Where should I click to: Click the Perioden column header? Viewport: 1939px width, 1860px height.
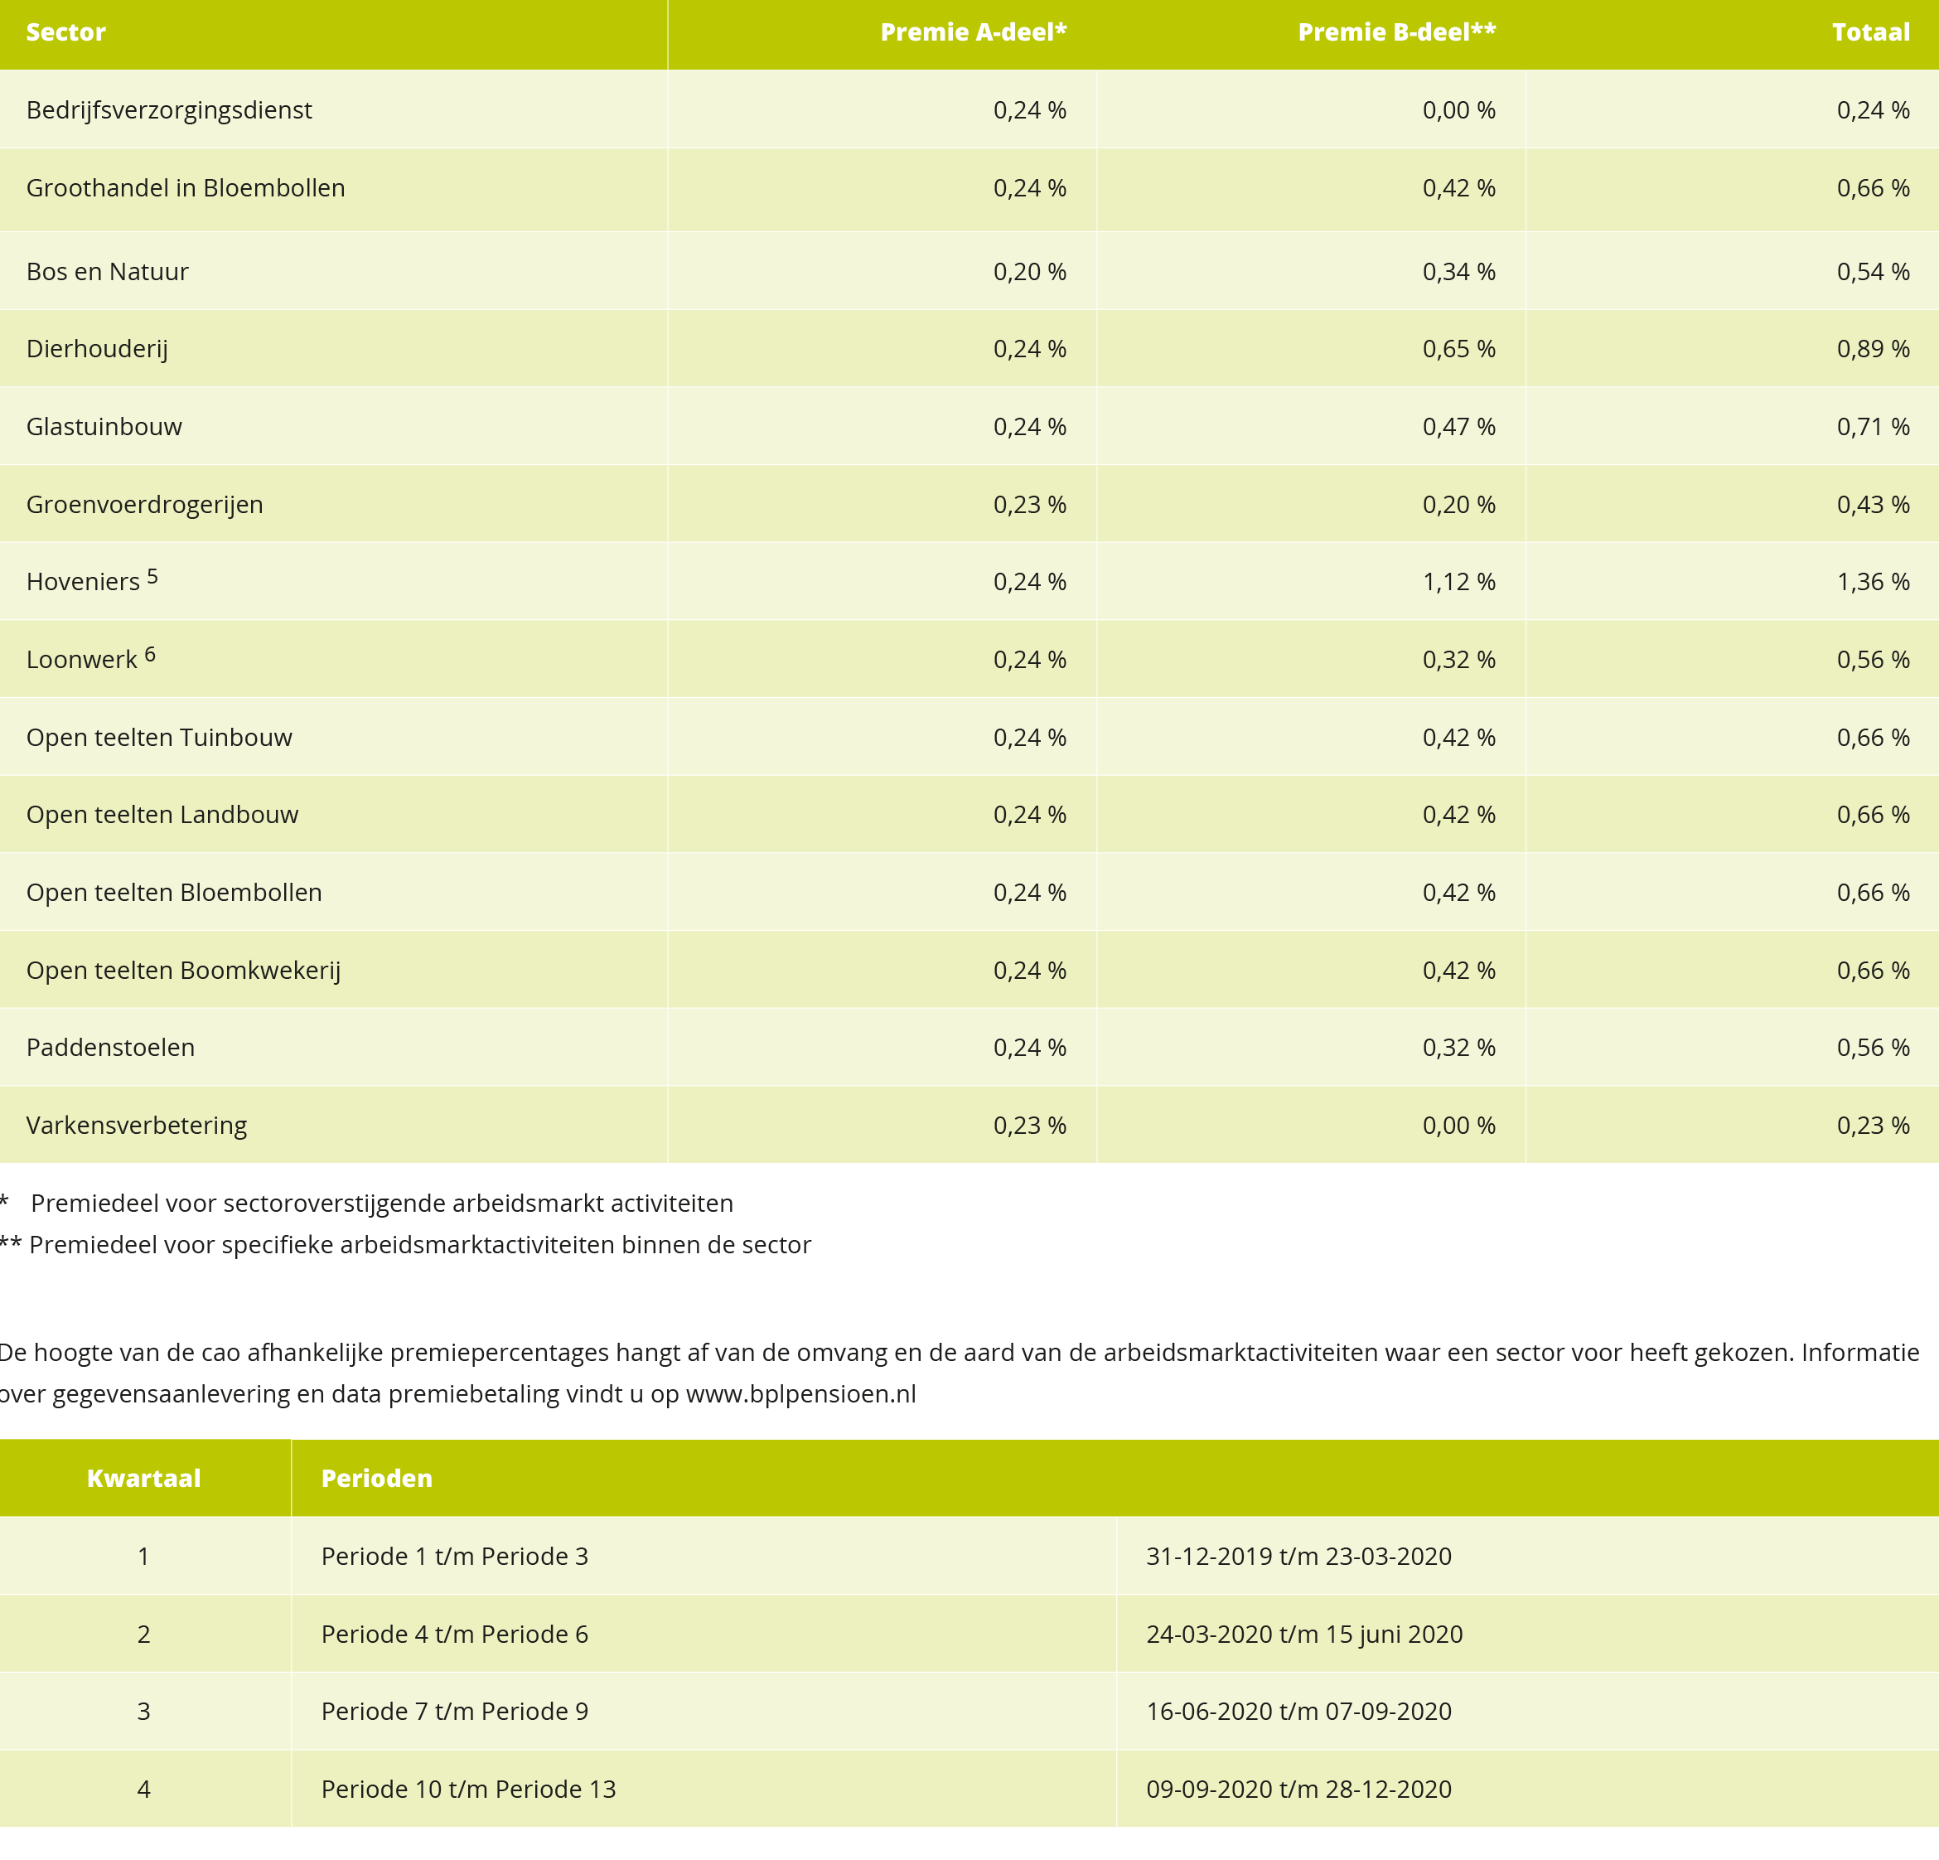click(x=377, y=1478)
